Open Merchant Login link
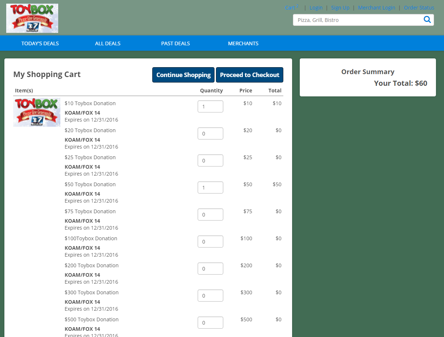Viewport: 444px width, 337px height. tap(377, 8)
